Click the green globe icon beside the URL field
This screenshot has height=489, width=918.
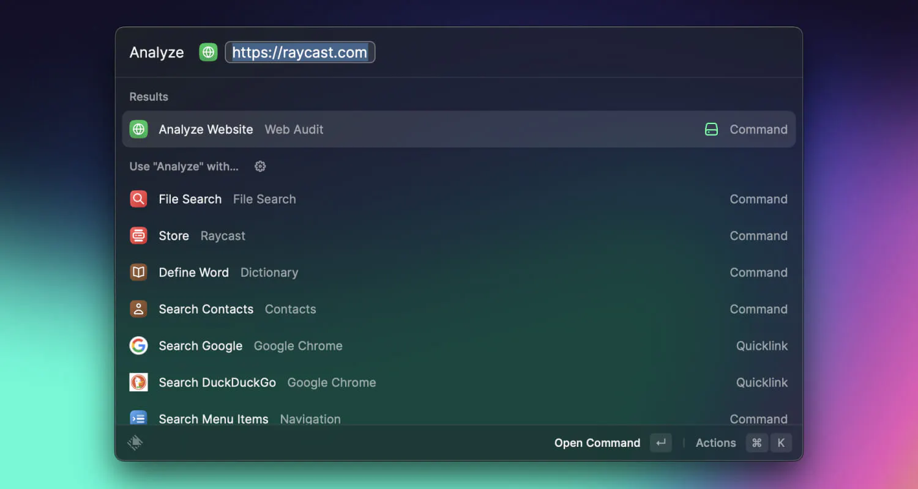(x=208, y=52)
